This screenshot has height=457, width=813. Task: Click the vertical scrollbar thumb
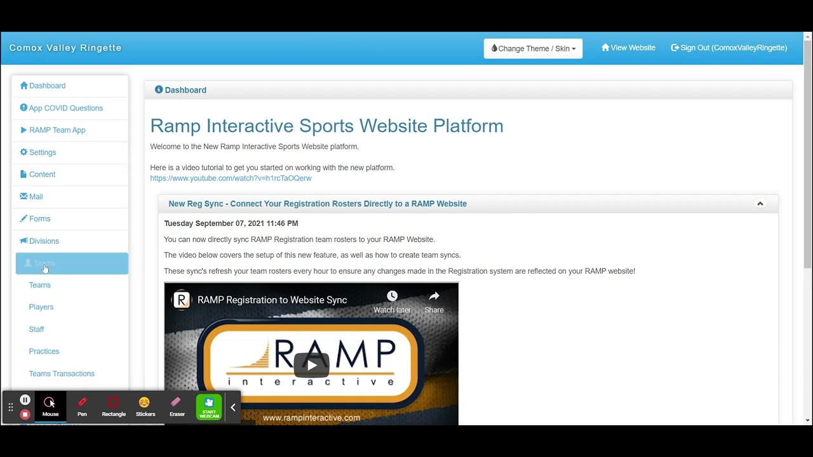coord(808,156)
